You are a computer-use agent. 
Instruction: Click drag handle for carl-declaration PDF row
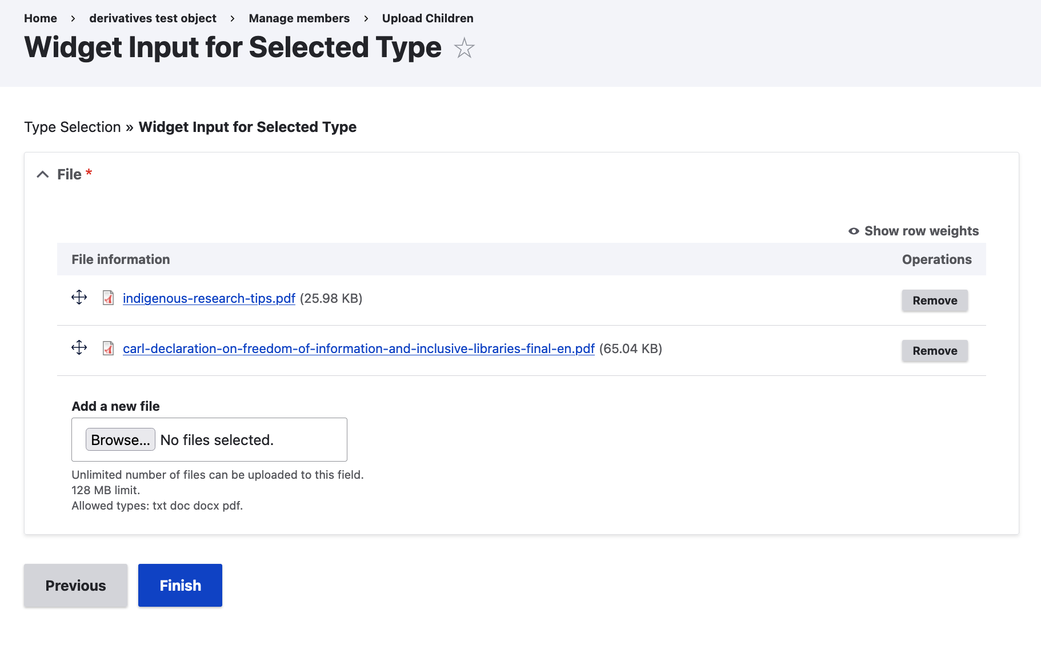(79, 347)
